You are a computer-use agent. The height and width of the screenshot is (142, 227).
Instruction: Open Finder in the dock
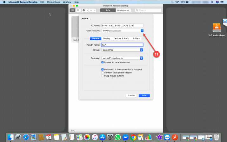point(10,137)
